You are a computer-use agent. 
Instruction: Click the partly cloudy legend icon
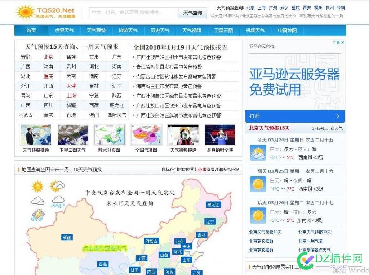tap(57, 186)
